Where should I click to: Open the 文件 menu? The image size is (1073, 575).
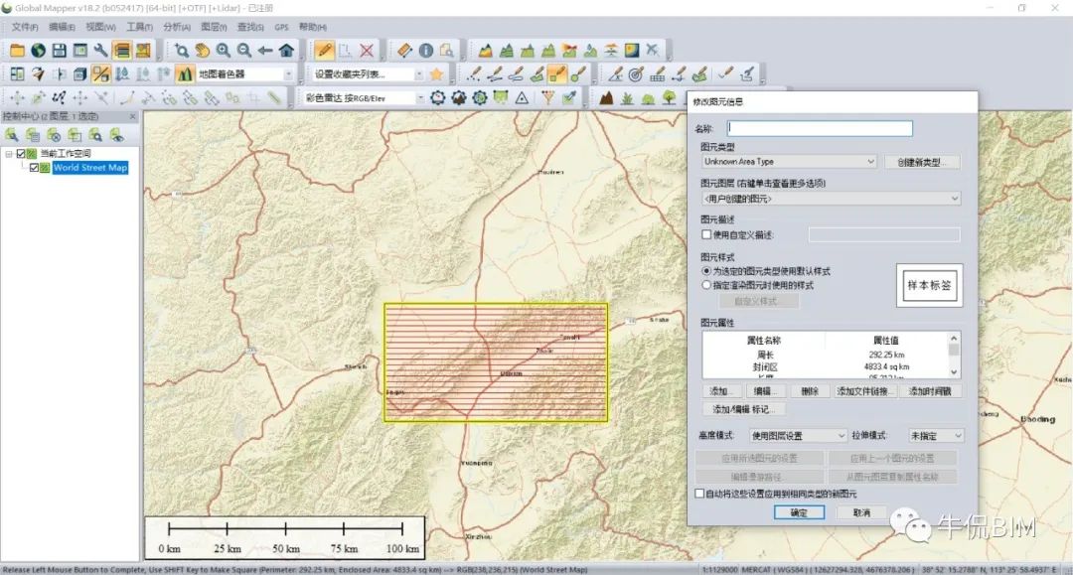click(x=25, y=27)
